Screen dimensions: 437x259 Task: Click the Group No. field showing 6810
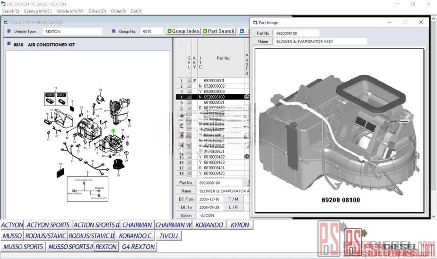pos(151,32)
